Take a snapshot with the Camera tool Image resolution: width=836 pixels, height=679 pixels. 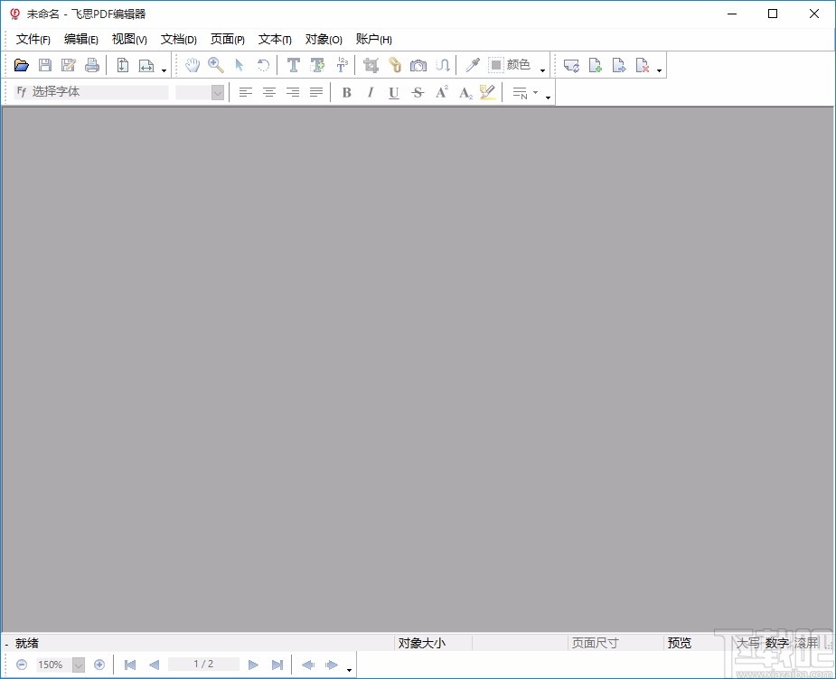(x=418, y=64)
